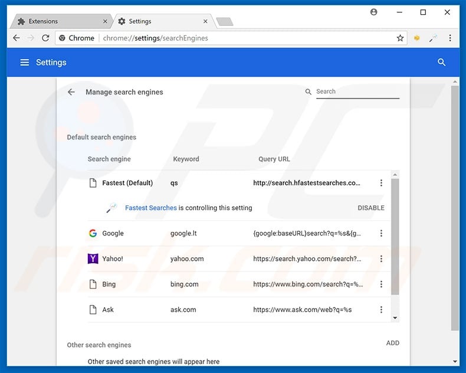Open more actions for Google row
466x373 pixels.
pos(381,234)
